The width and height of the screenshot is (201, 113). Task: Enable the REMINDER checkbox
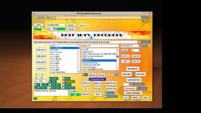point(64,82)
